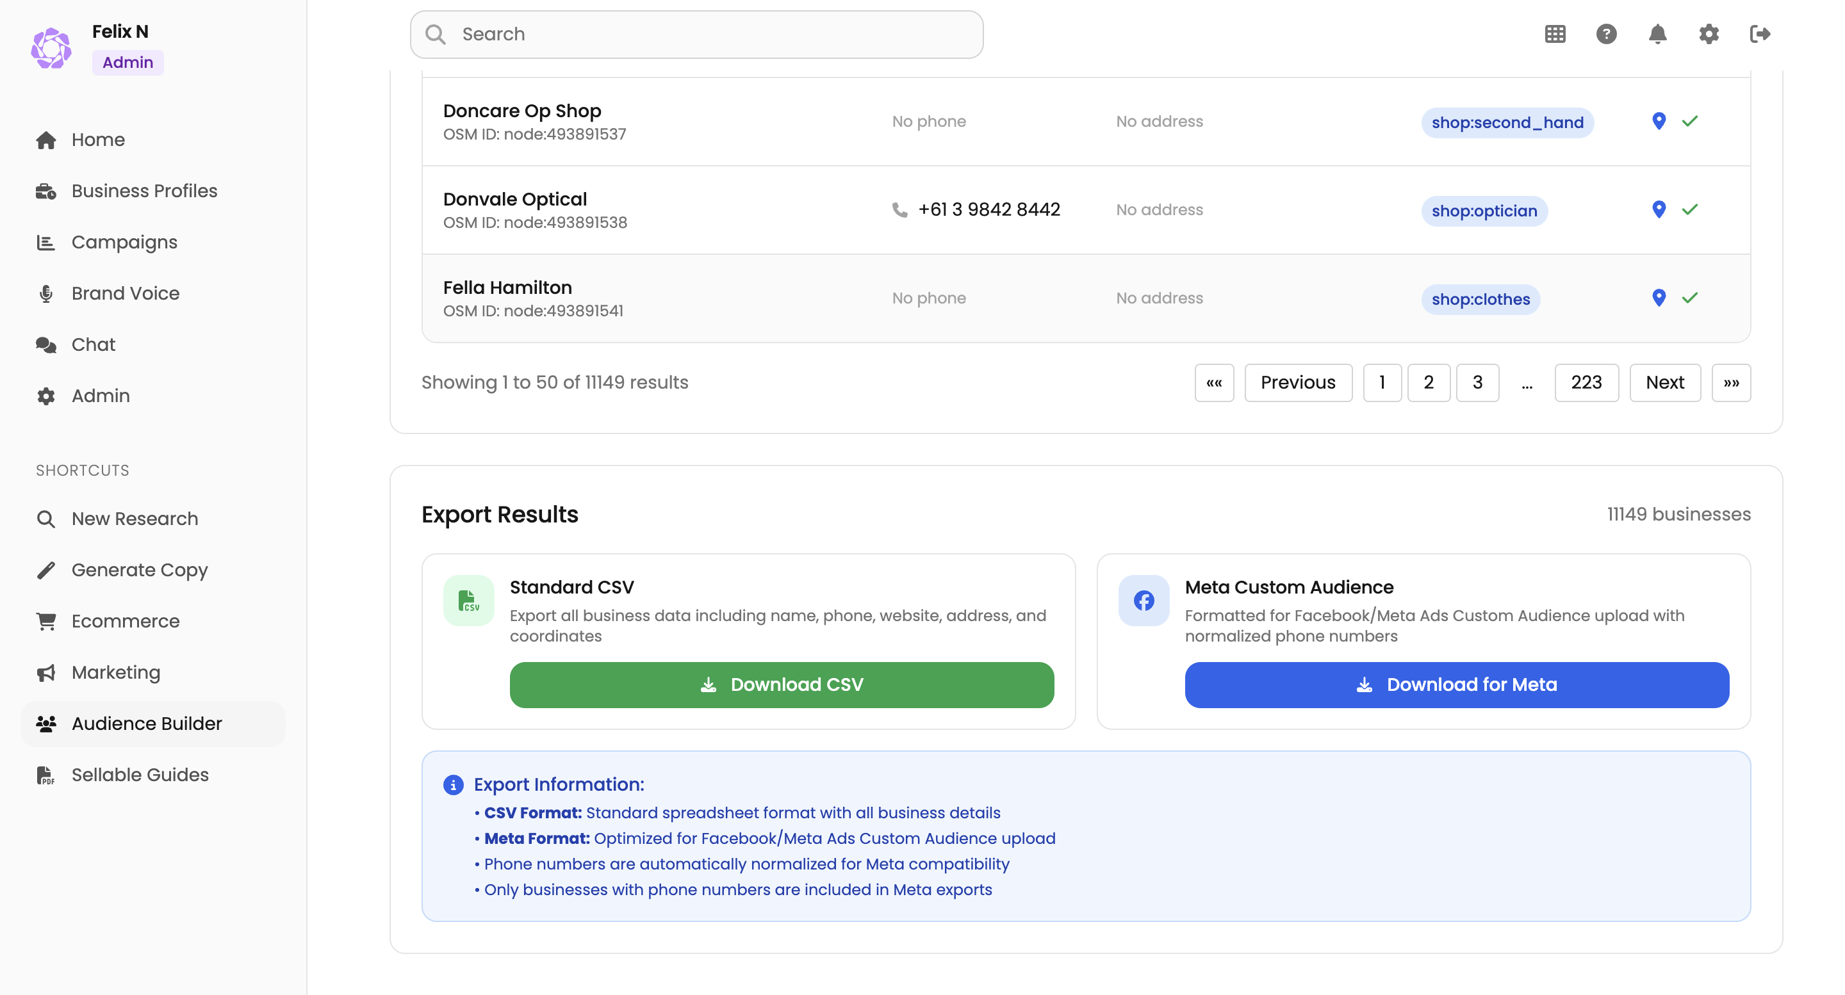Log out using the exit icon
Viewport: 1845px width, 995px height.
(1760, 34)
